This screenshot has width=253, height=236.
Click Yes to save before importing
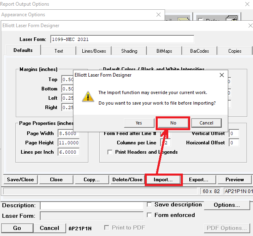pos(139,123)
